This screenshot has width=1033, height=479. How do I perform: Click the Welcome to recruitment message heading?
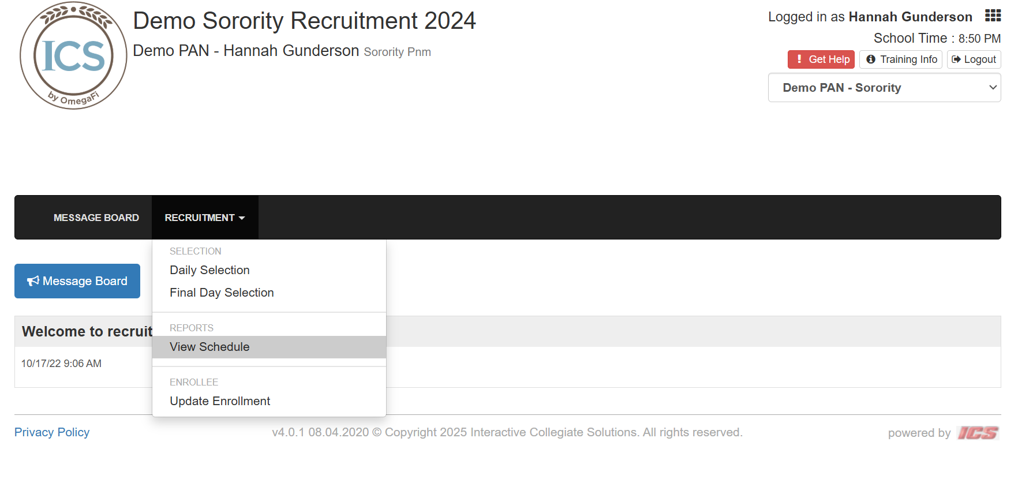click(87, 331)
